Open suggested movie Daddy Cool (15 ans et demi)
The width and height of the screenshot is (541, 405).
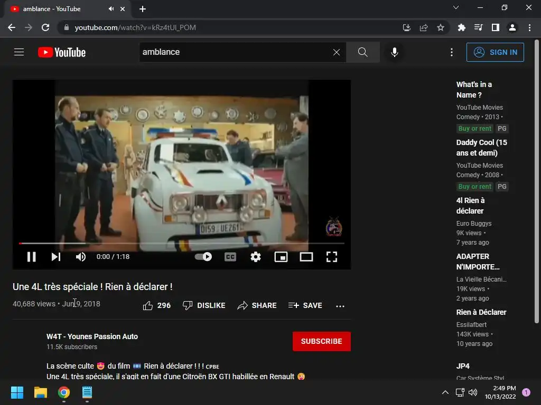(482, 148)
